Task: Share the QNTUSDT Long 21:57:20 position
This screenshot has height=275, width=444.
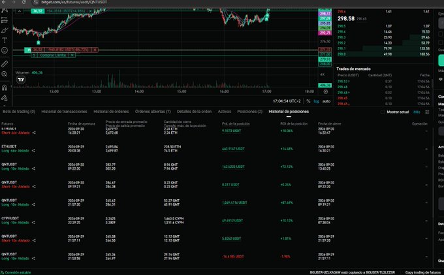Action: tap(34, 204)
